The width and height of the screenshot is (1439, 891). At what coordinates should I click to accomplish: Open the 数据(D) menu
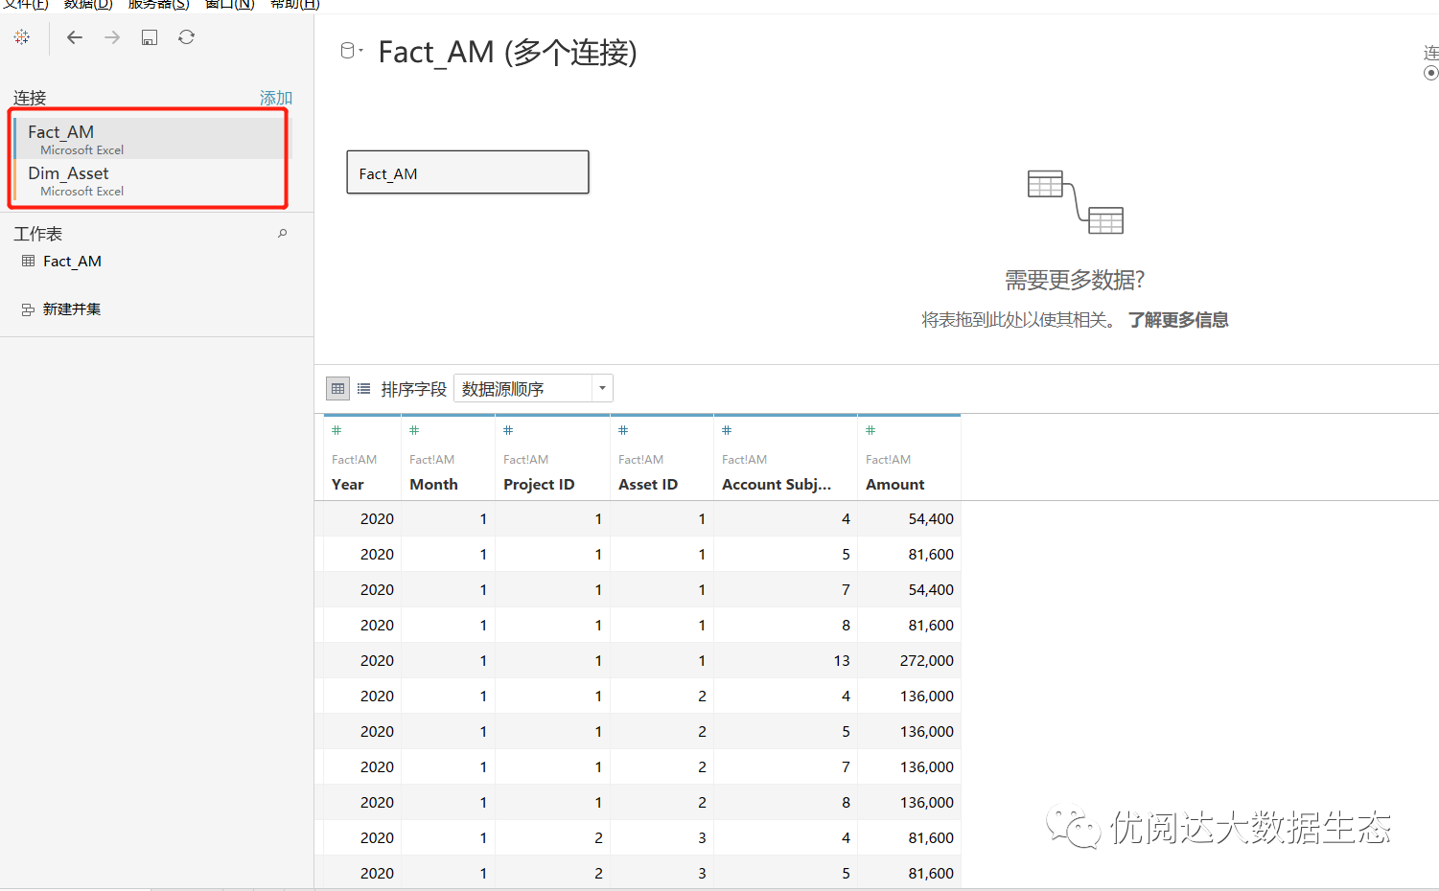point(87,5)
